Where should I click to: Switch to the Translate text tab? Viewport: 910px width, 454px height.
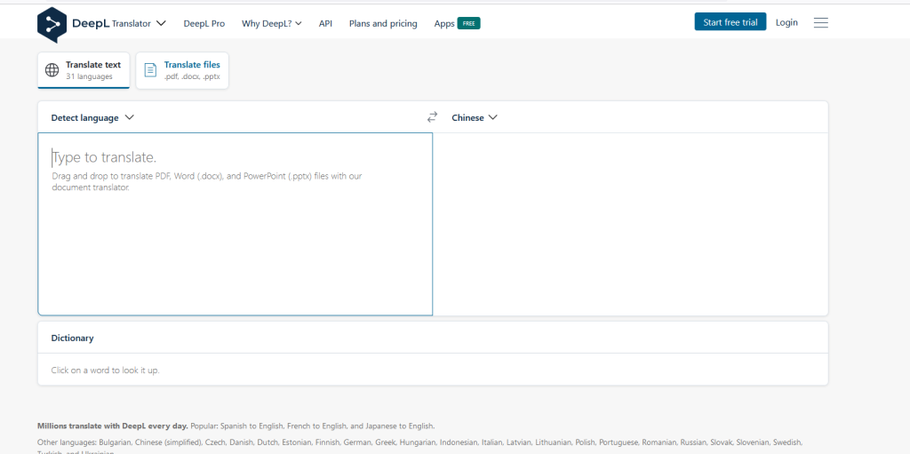pyautogui.click(x=84, y=70)
